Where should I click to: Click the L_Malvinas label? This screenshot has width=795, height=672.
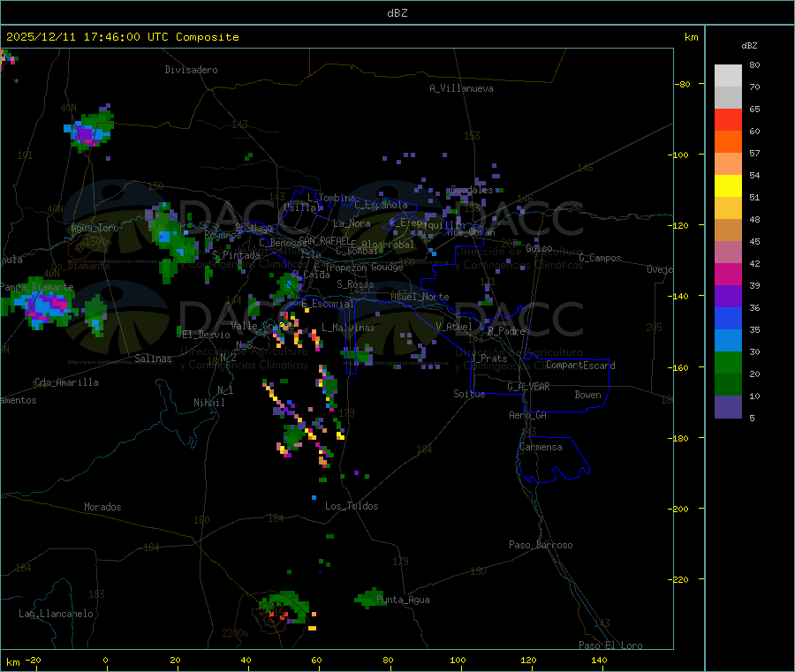click(x=348, y=328)
